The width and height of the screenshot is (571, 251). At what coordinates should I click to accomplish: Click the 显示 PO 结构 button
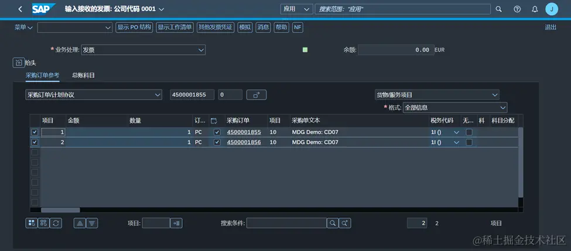pyautogui.click(x=134, y=27)
